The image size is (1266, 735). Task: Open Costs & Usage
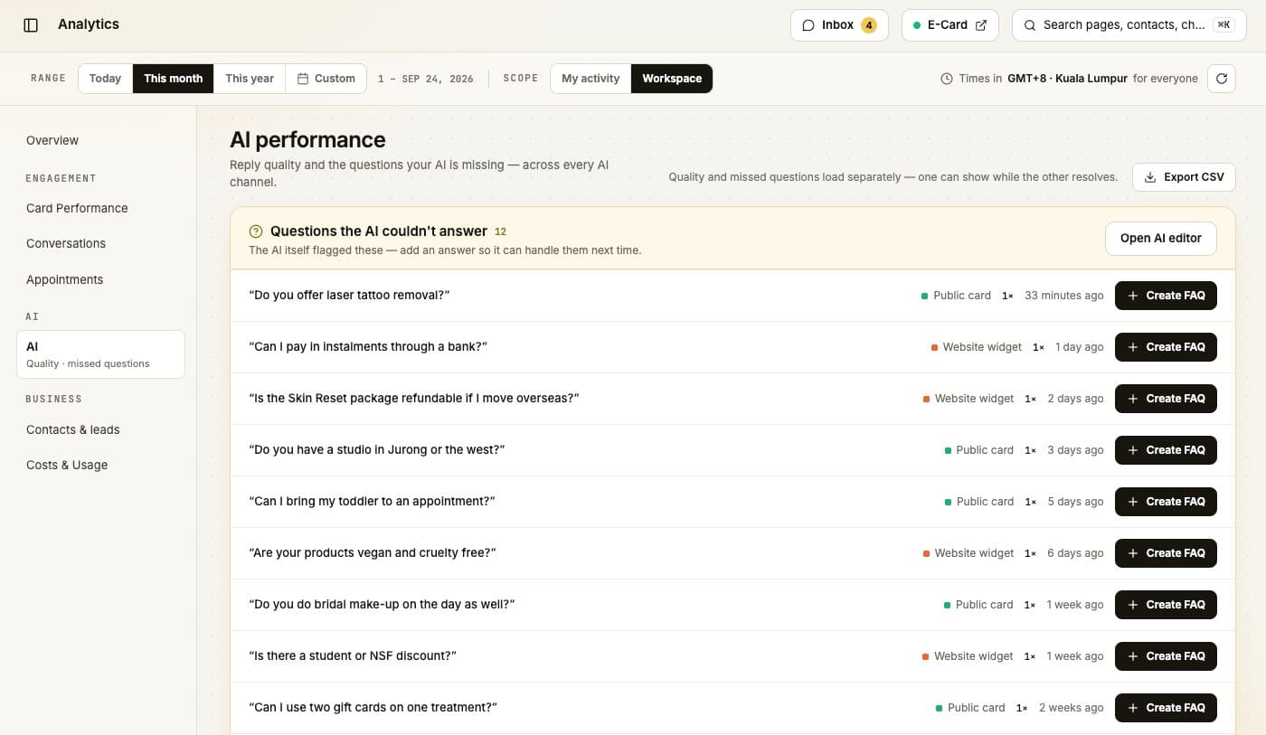click(100, 465)
